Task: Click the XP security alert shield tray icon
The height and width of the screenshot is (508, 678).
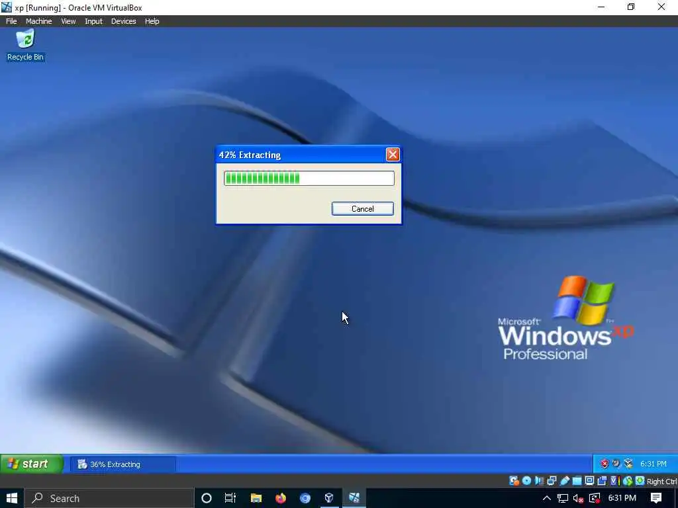Action: [x=605, y=464]
